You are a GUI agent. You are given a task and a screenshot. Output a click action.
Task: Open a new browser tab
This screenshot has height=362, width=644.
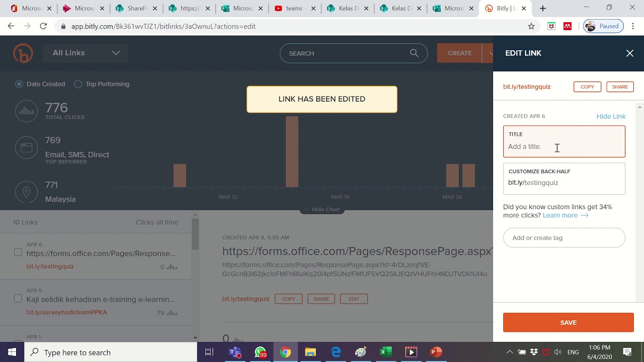point(542,9)
